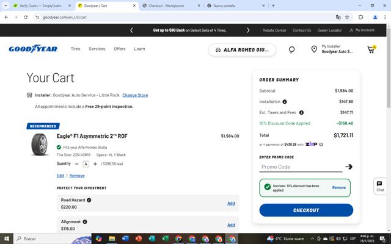Remove the applied 10% discount
The height and width of the screenshot is (244, 391).
coord(338,187)
